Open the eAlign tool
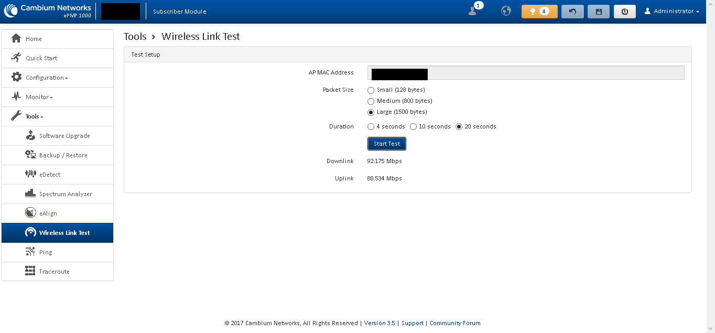 coord(57,213)
